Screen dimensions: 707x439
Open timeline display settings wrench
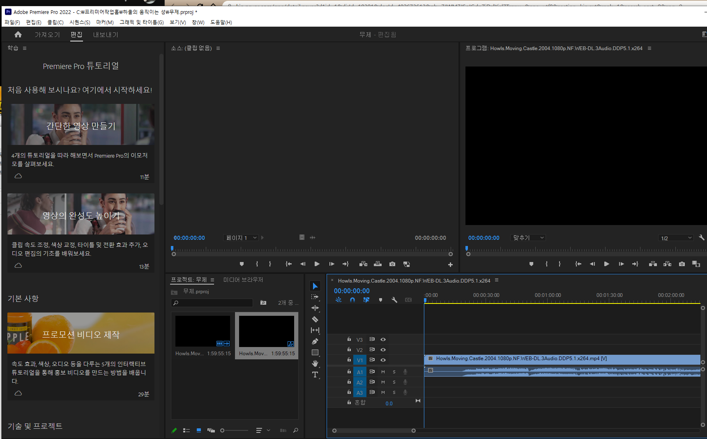pos(394,300)
